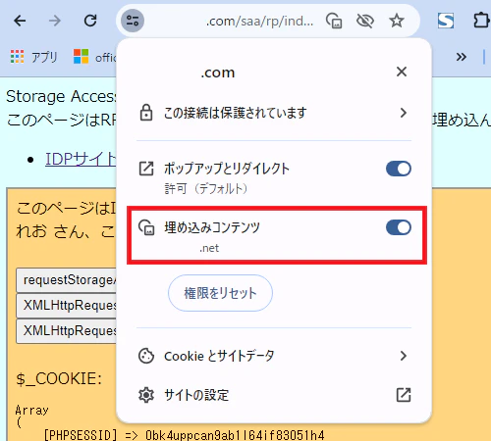
Task: Click the forward navigation arrow
Action: 55,21
